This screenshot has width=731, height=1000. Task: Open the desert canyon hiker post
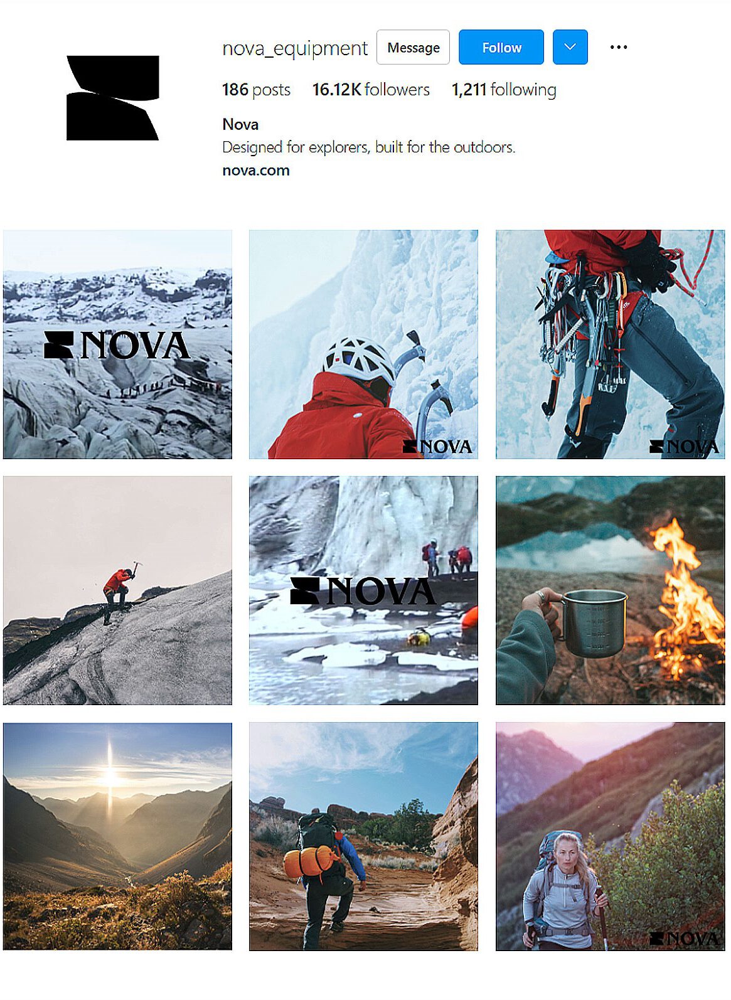click(x=363, y=836)
